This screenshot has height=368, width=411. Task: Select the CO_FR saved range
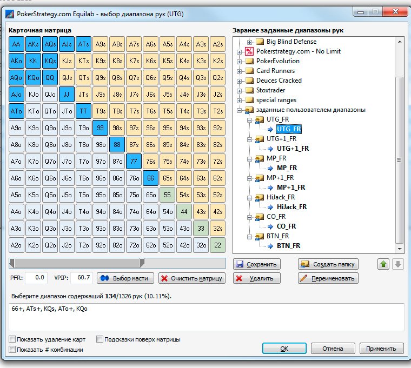point(286,226)
